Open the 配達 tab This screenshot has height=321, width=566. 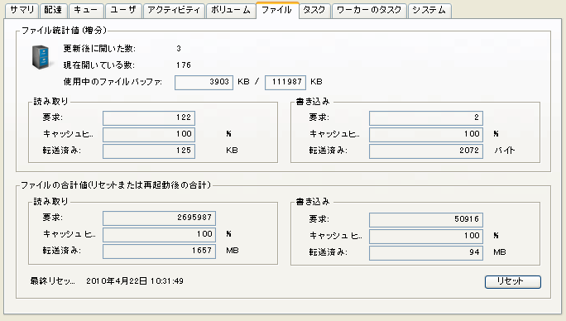54,10
